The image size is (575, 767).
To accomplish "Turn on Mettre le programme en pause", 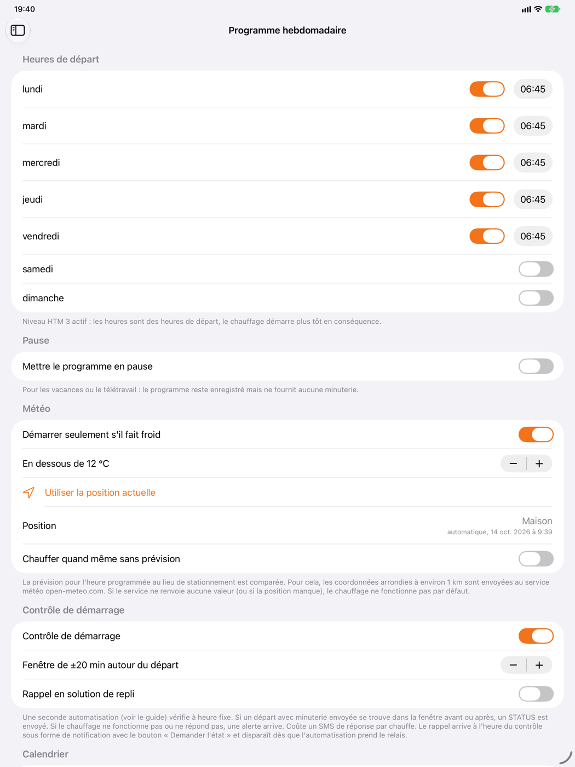I will point(536,367).
